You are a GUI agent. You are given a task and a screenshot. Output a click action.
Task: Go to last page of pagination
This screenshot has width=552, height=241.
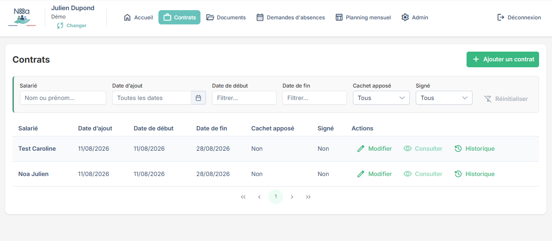pos(309,197)
